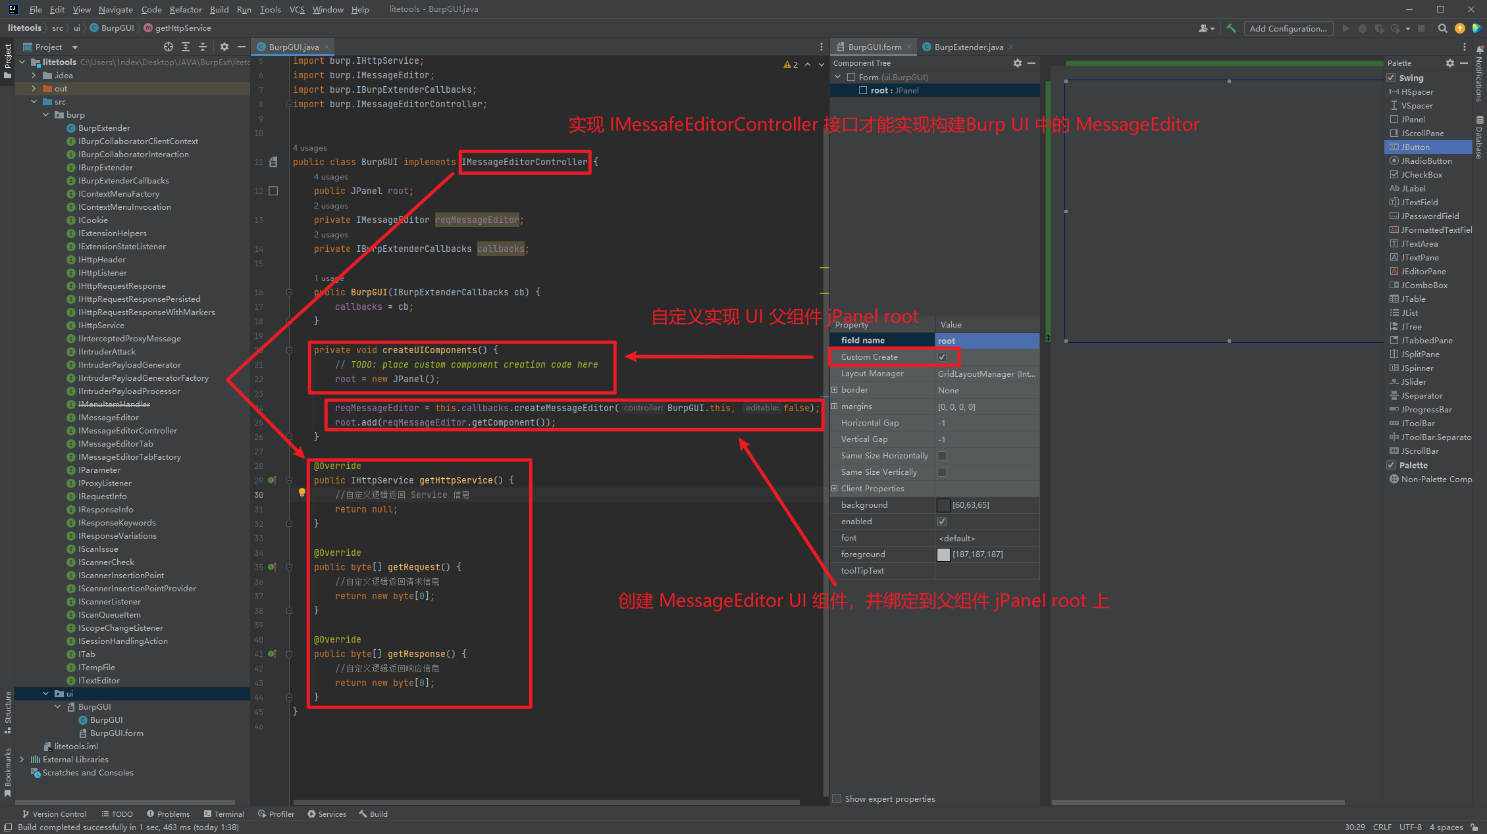Click the Run configuration play icon
This screenshot has width=1487, height=834.
click(x=1345, y=28)
